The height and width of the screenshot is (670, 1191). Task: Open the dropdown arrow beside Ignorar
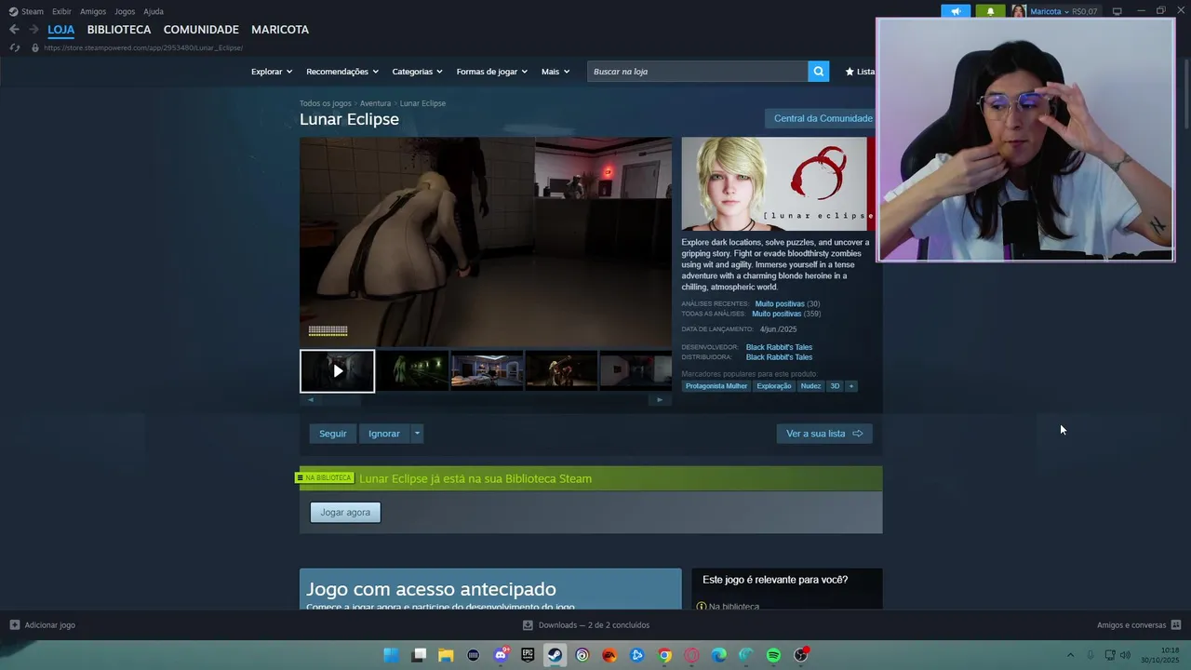point(417,434)
